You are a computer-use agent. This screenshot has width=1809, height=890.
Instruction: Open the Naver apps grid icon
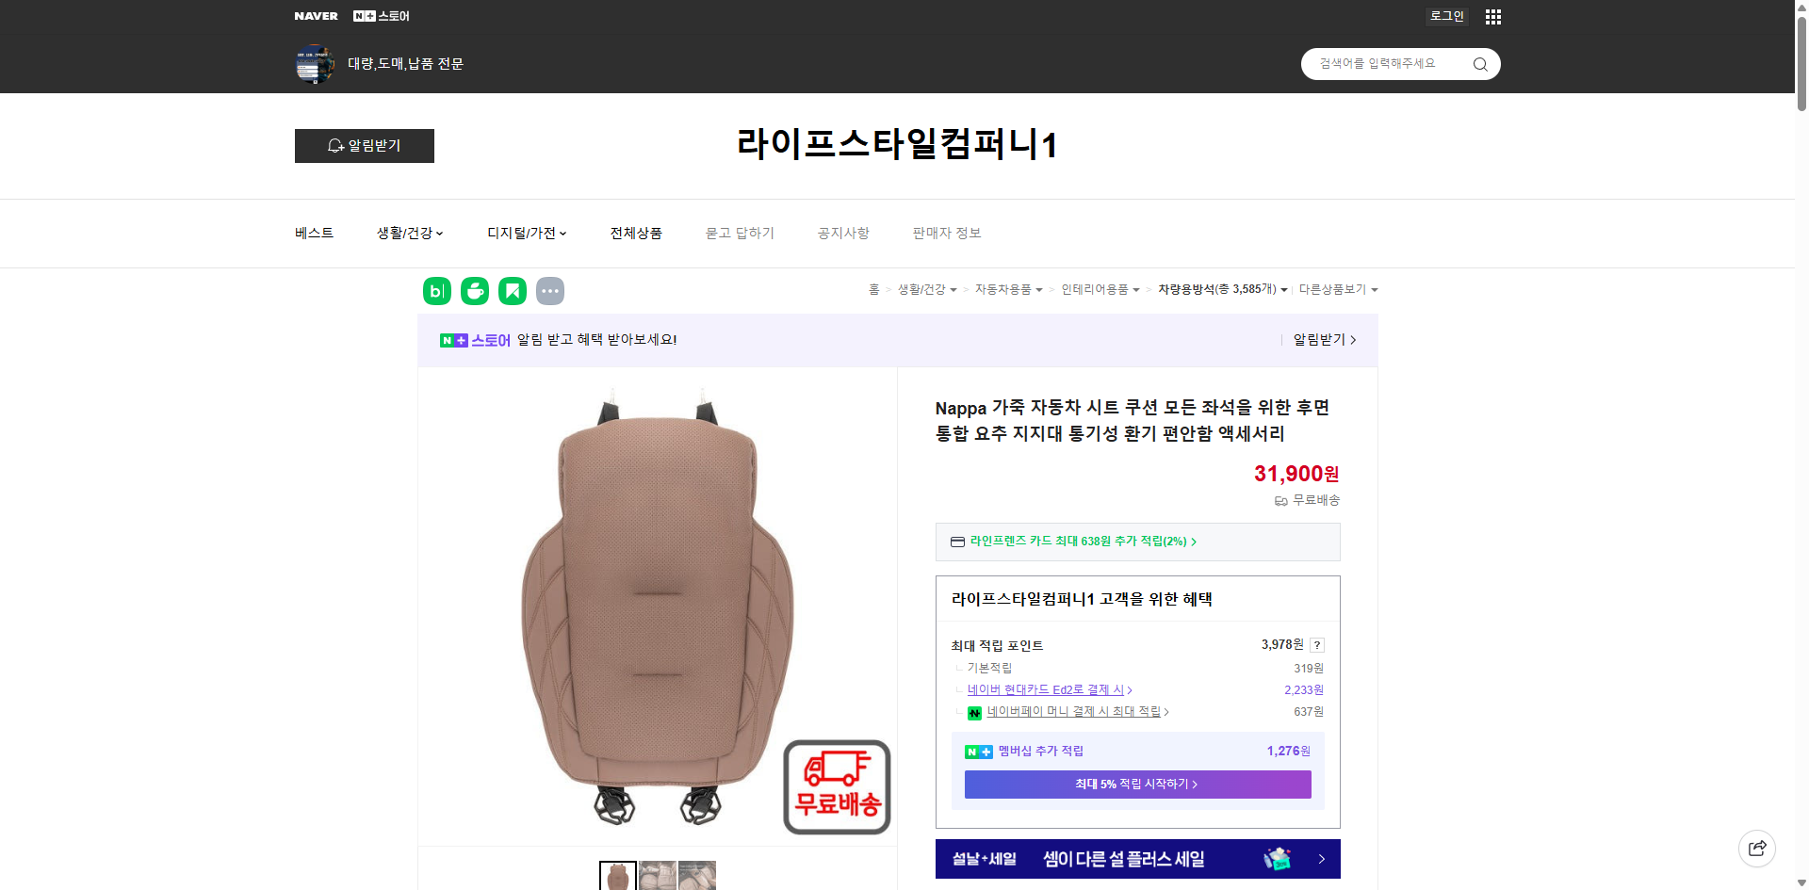click(x=1492, y=16)
